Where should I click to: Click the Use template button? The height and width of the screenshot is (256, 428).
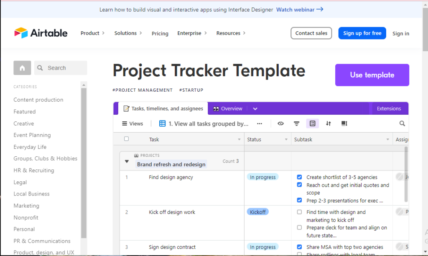[372, 75]
